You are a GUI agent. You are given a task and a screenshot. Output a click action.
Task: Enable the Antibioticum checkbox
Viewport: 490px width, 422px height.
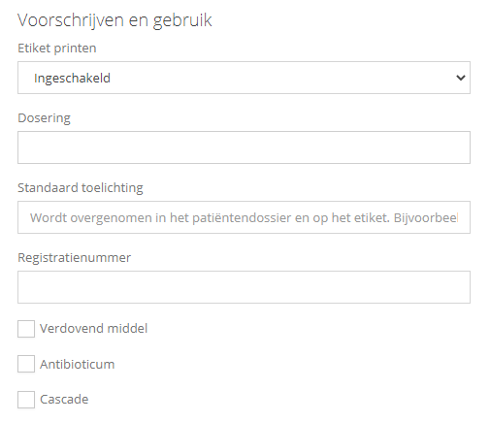pos(26,364)
